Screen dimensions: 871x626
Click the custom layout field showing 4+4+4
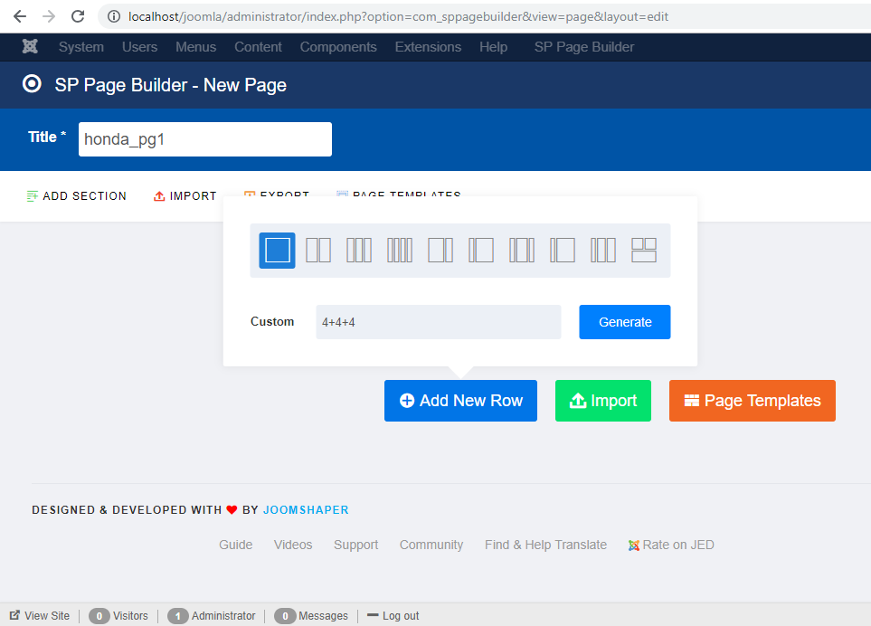438,322
